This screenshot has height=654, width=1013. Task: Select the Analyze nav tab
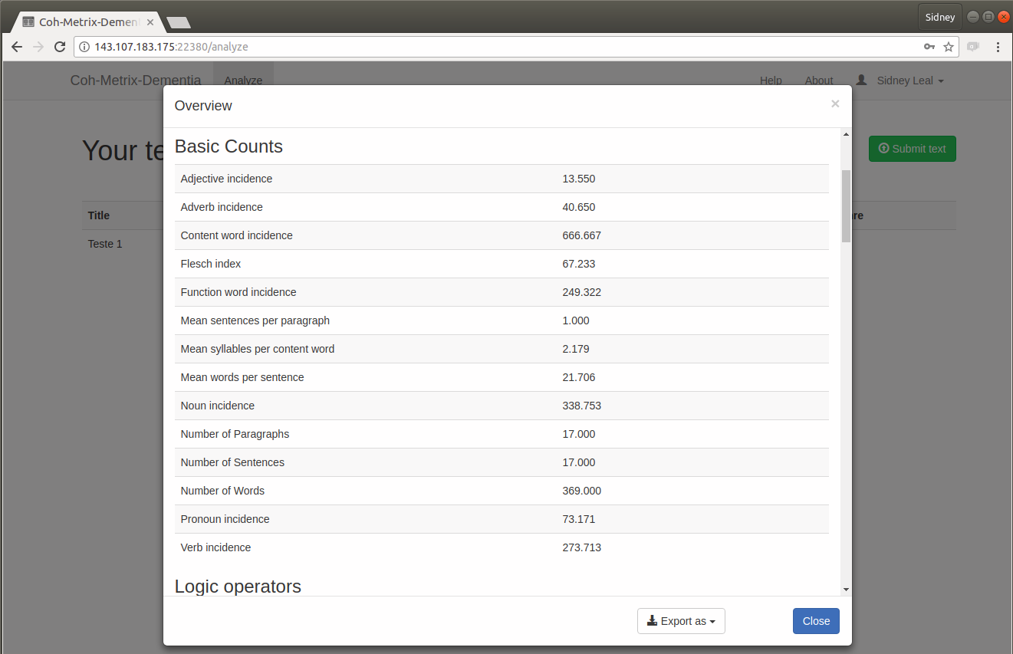[x=243, y=81]
